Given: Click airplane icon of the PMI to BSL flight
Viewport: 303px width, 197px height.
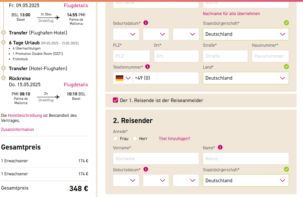Looking at the screenshot, I should (57, 97).
